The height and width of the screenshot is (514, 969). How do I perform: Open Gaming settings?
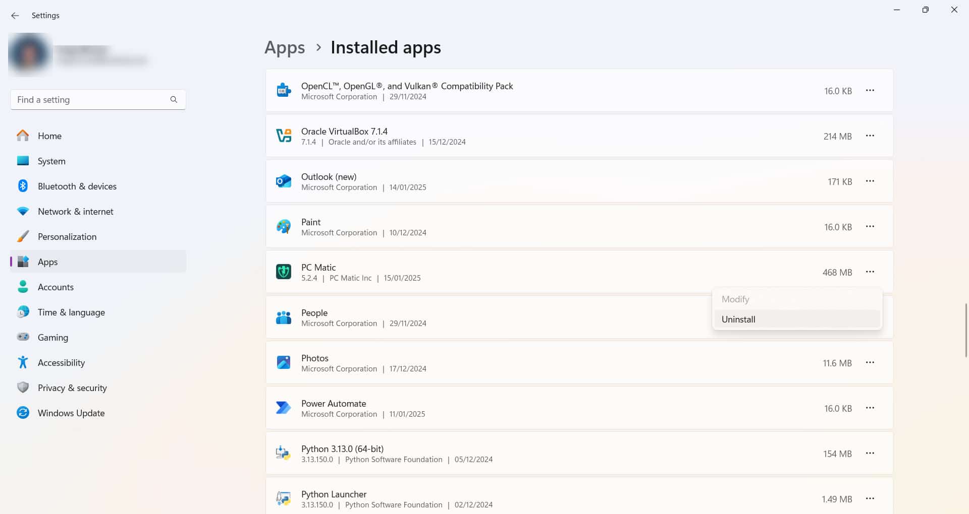tap(98, 337)
